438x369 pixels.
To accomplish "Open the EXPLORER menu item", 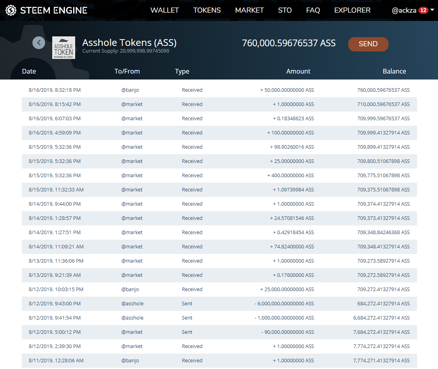I will click(x=352, y=10).
